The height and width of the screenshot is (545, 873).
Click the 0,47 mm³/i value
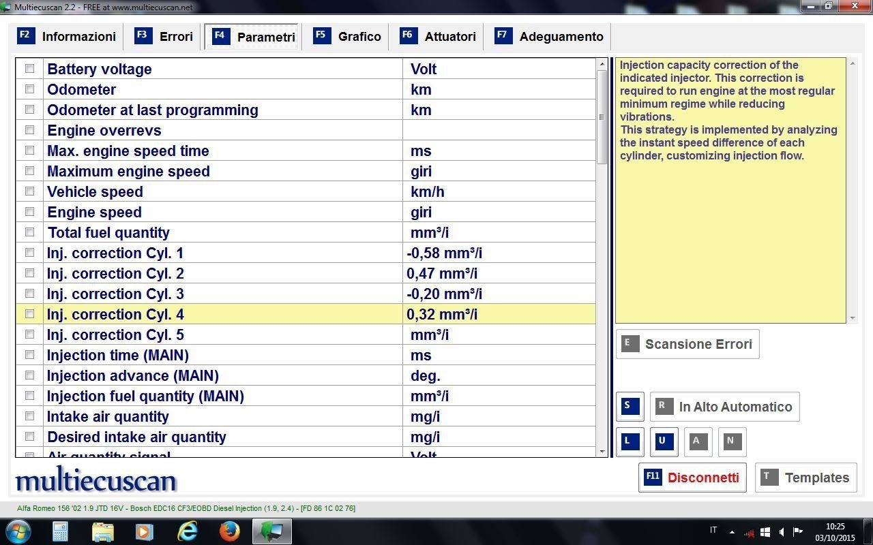click(x=442, y=273)
